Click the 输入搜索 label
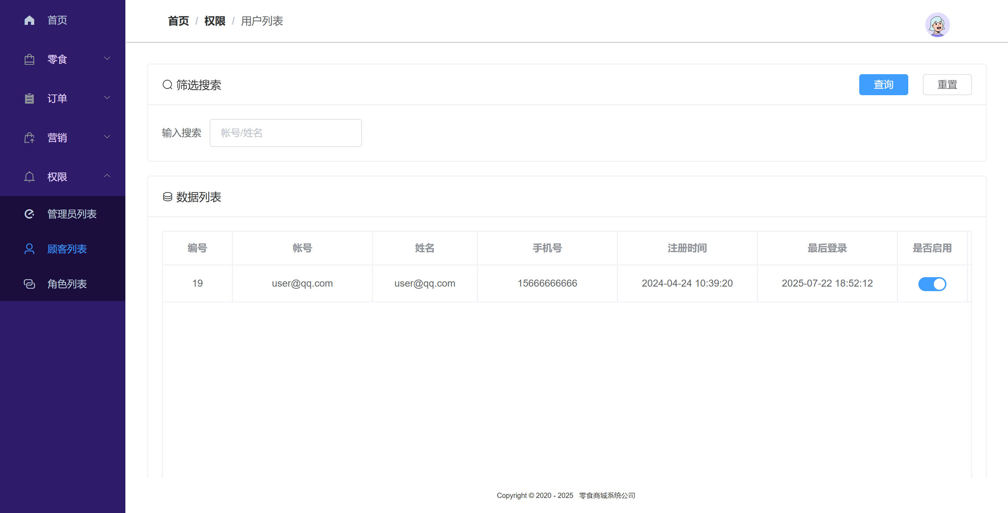 [182, 133]
